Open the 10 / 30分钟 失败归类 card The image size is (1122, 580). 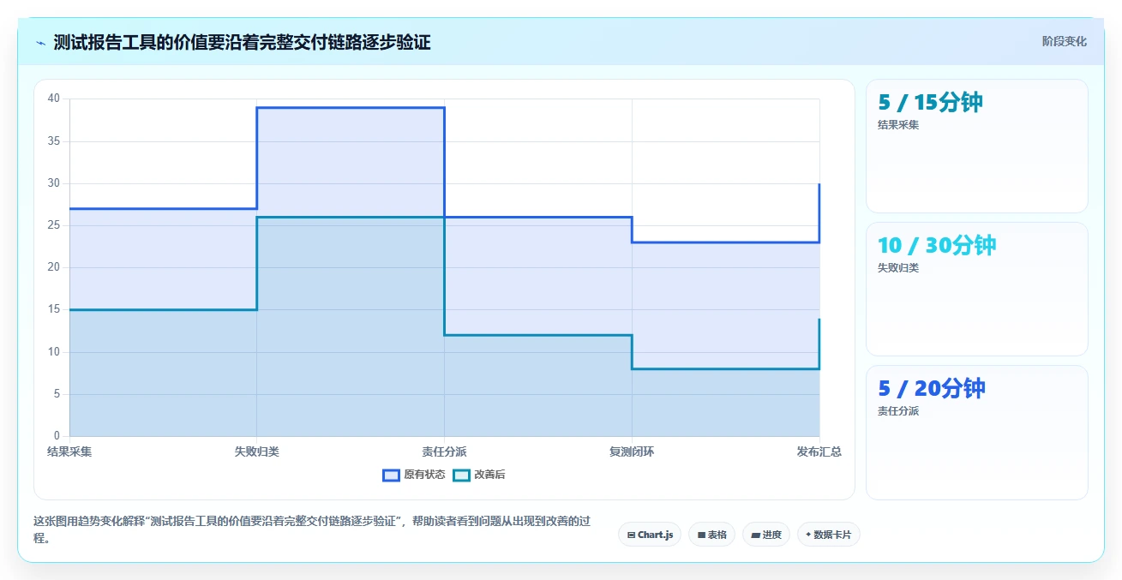(977, 289)
